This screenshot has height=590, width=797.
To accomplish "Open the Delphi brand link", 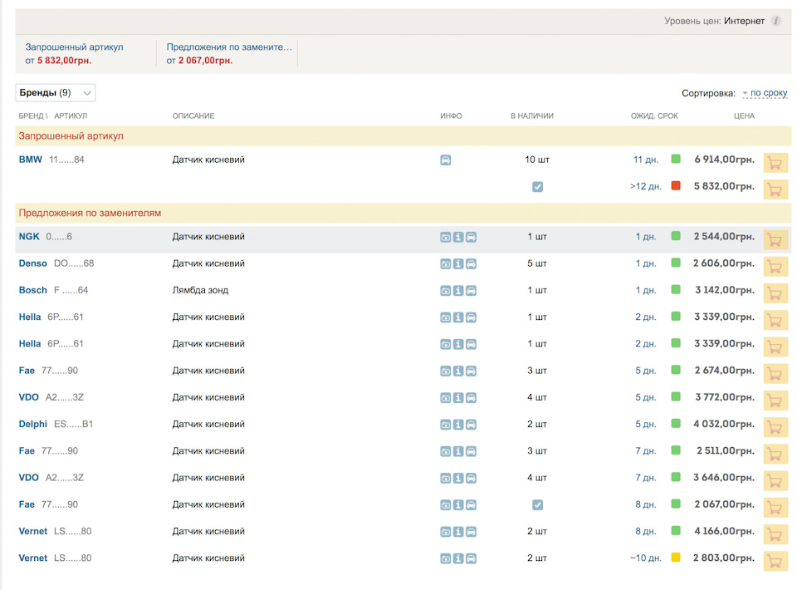I will coord(32,424).
